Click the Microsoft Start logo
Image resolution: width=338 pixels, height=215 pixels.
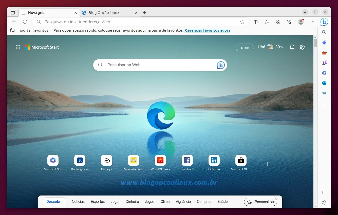[42, 47]
